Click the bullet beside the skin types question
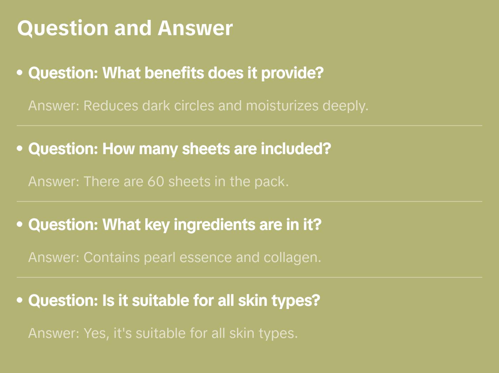The height and width of the screenshot is (373, 499). click(x=20, y=301)
